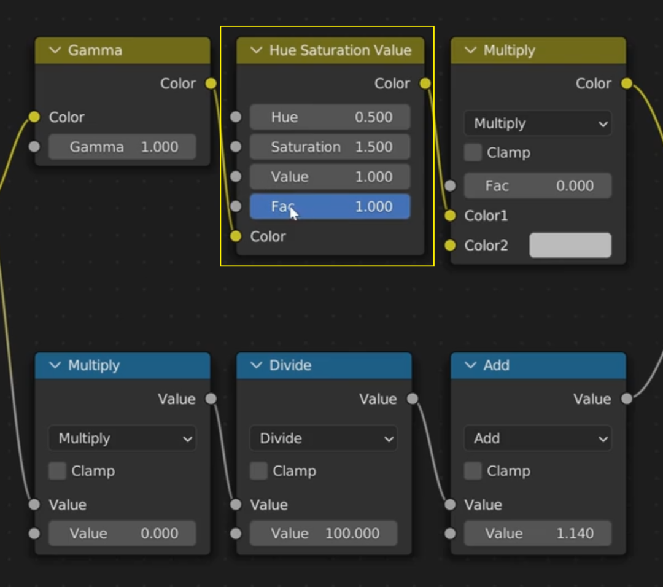The image size is (663, 587).
Task: Click the Fac 0.000 field in Multiply node
Action: pyautogui.click(x=538, y=185)
